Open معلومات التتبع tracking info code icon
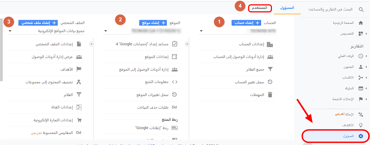The height and width of the screenshot is (145, 370). tap(175, 82)
